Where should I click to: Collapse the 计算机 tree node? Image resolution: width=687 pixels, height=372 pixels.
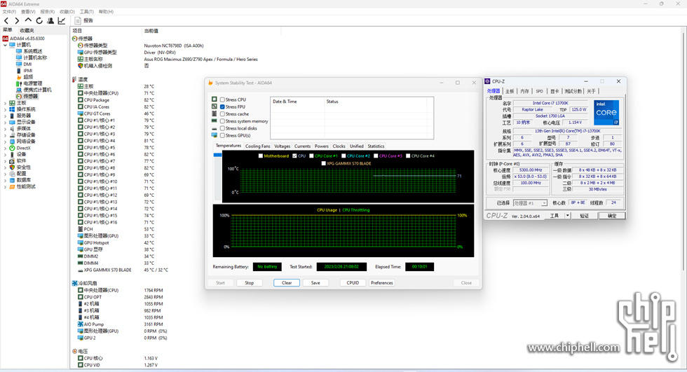[5, 45]
